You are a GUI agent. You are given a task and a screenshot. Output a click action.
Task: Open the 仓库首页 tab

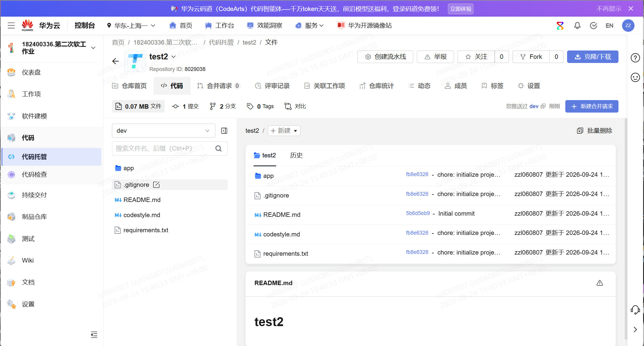point(129,86)
